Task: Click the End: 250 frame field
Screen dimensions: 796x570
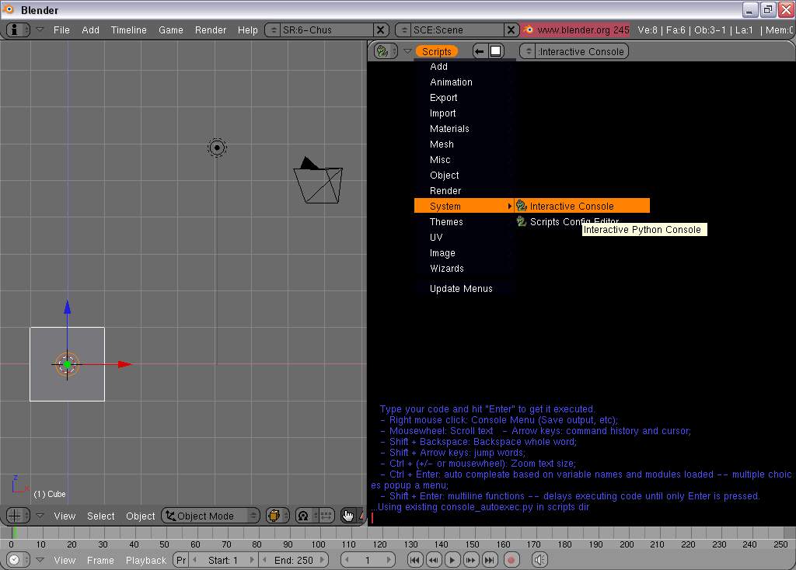Action: 293,560
